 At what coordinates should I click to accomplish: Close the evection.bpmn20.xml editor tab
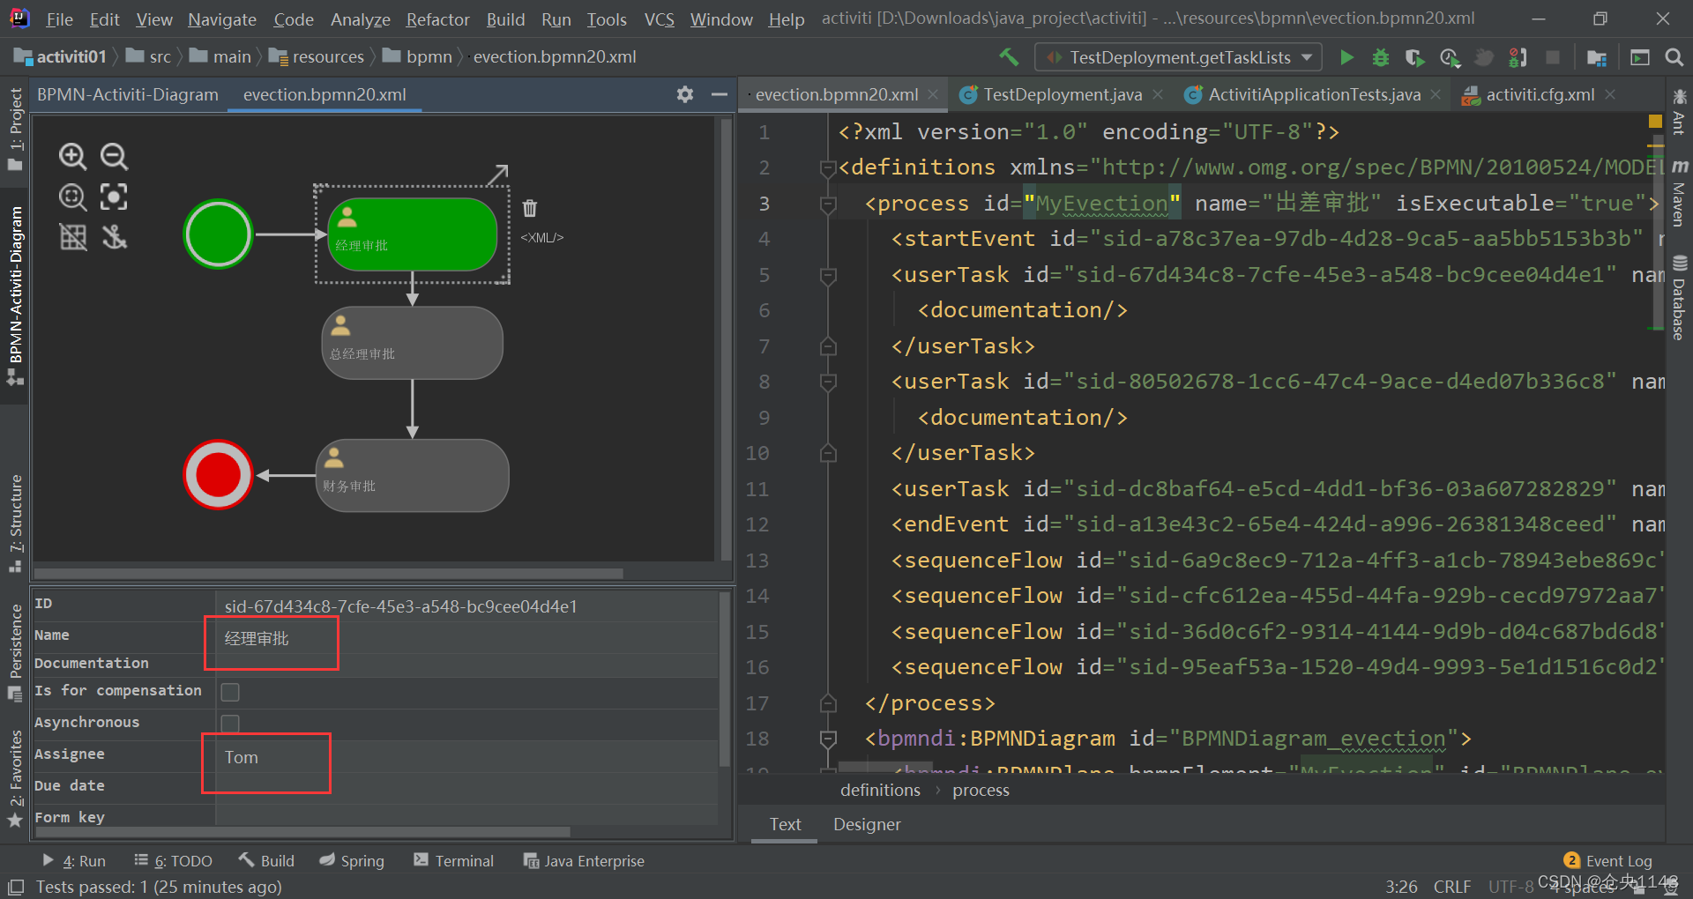(x=933, y=94)
